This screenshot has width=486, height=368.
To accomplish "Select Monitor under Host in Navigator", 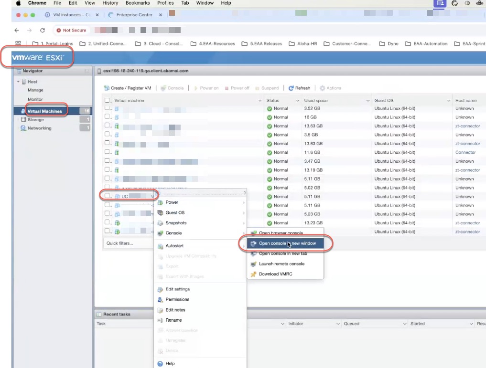I will coord(35,99).
